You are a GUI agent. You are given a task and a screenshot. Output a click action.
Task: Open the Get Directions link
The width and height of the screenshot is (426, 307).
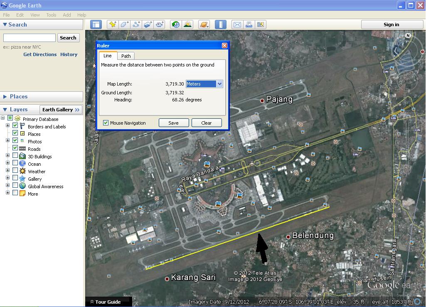40,54
